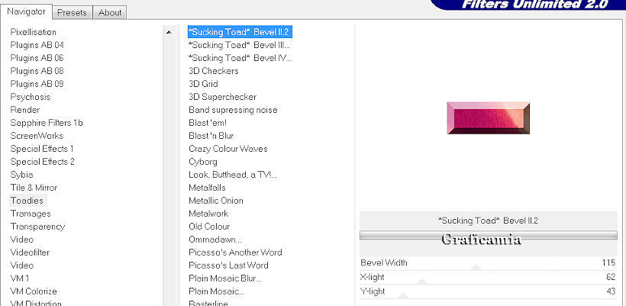Select the VM Colorize category
Image resolution: width=626 pixels, height=306 pixels.
[x=34, y=292]
